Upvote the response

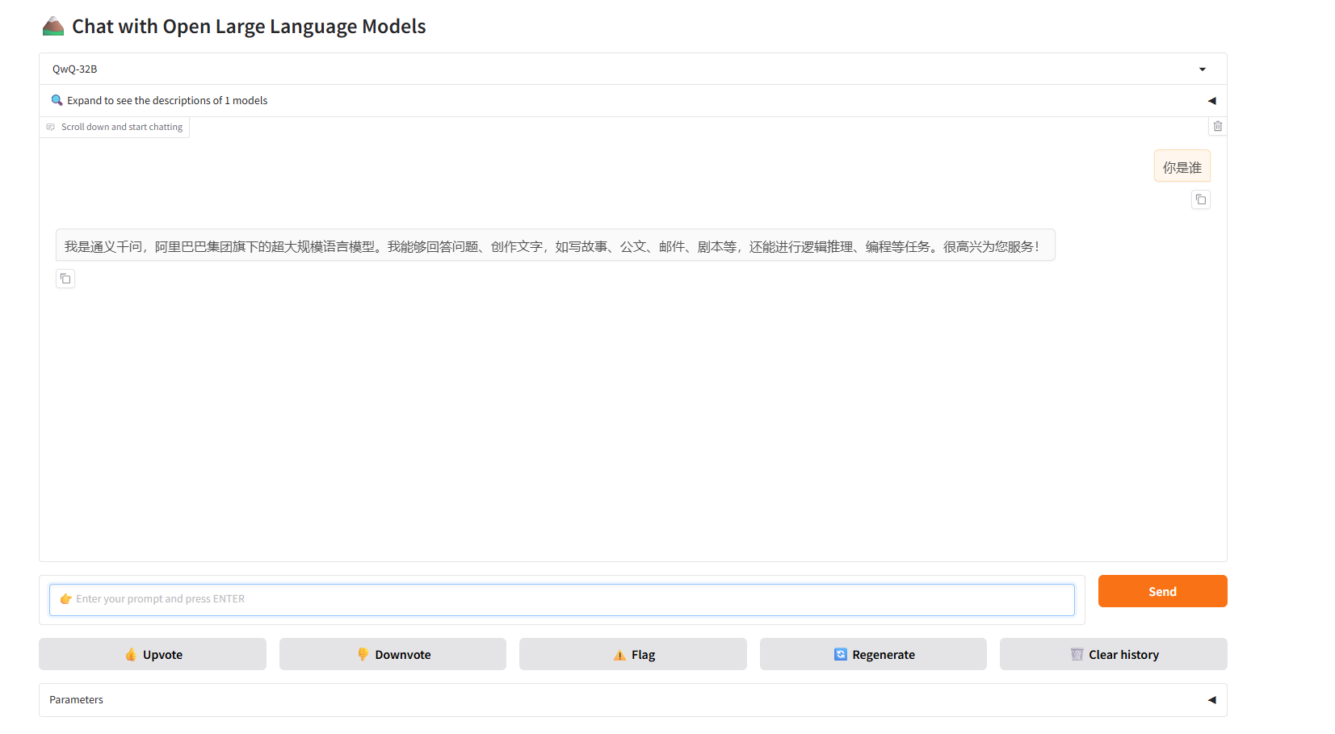(x=153, y=654)
